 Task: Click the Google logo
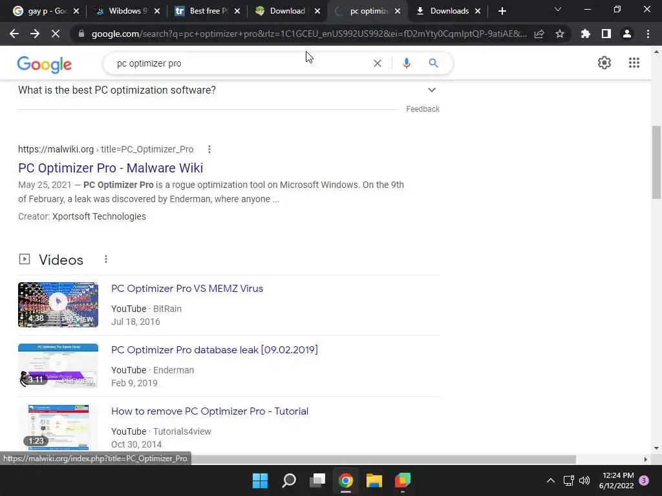pyautogui.click(x=45, y=65)
